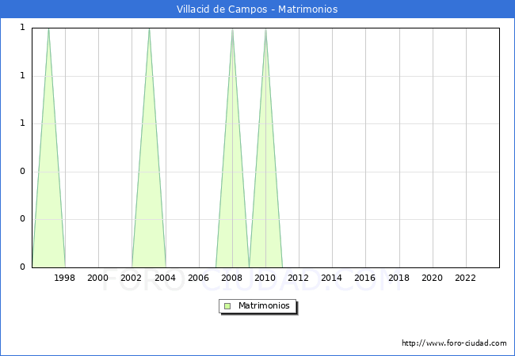Click the 2012 x-axis label
The height and width of the screenshot is (356, 515).
(299, 278)
